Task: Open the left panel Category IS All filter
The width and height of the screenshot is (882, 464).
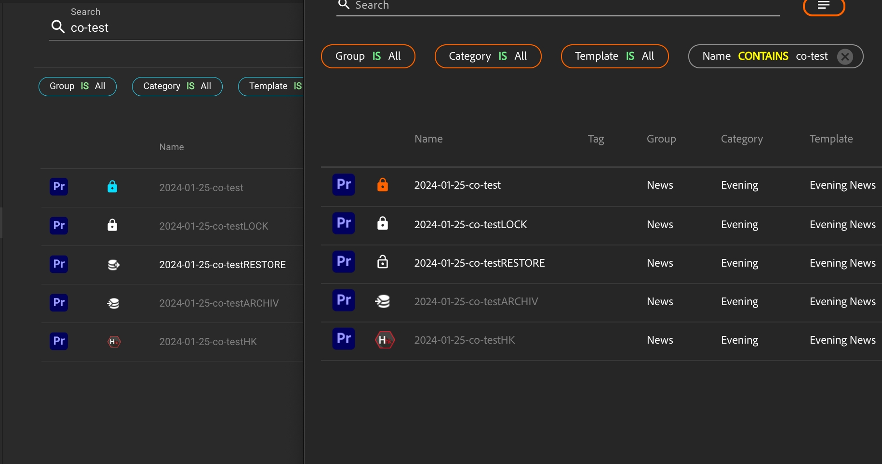Action: tap(177, 86)
